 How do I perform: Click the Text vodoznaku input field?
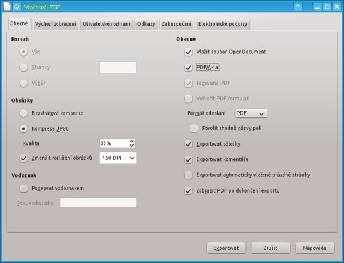coord(98,203)
